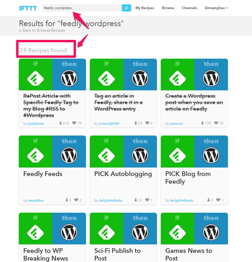The image size is (252, 262).
Task: Click WordPress icon on Tag an article recipe
Action: [x=140, y=78]
